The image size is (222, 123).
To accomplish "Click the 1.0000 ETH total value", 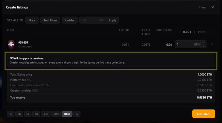I will 205,74.
